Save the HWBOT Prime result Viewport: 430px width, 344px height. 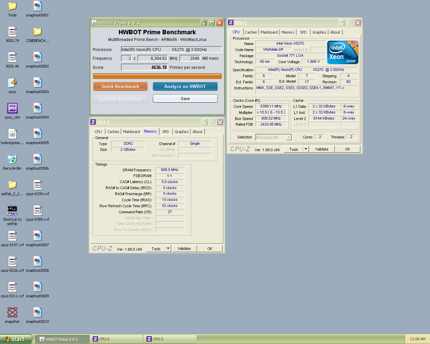click(185, 98)
